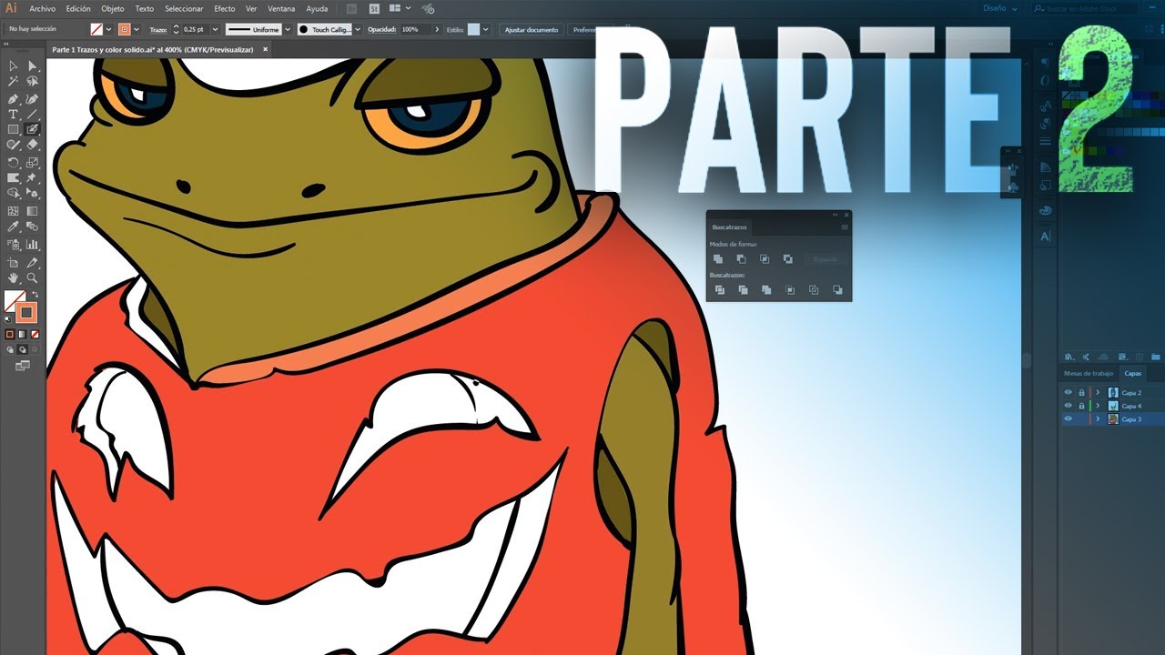Click the Trazo label link

click(x=158, y=29)
